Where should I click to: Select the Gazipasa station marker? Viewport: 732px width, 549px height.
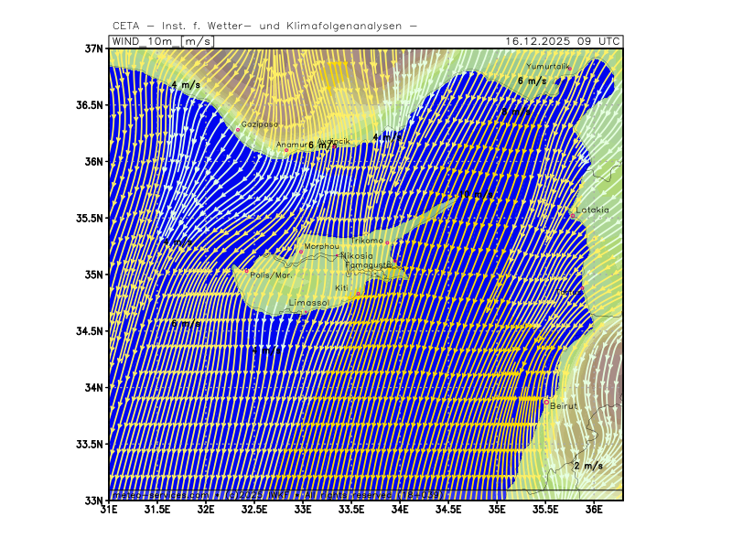tap(238, 130)
